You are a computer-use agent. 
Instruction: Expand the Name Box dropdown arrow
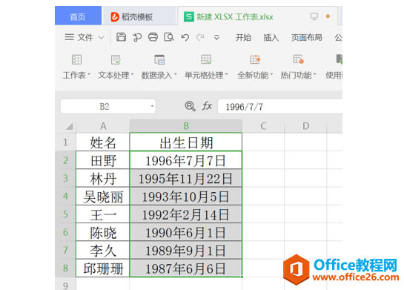152,106
